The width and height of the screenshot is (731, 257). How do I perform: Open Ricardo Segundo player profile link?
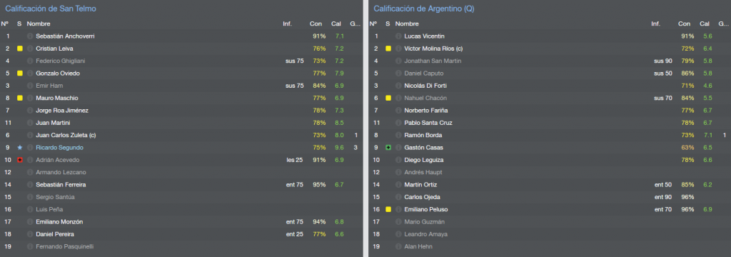coord(59,147)
